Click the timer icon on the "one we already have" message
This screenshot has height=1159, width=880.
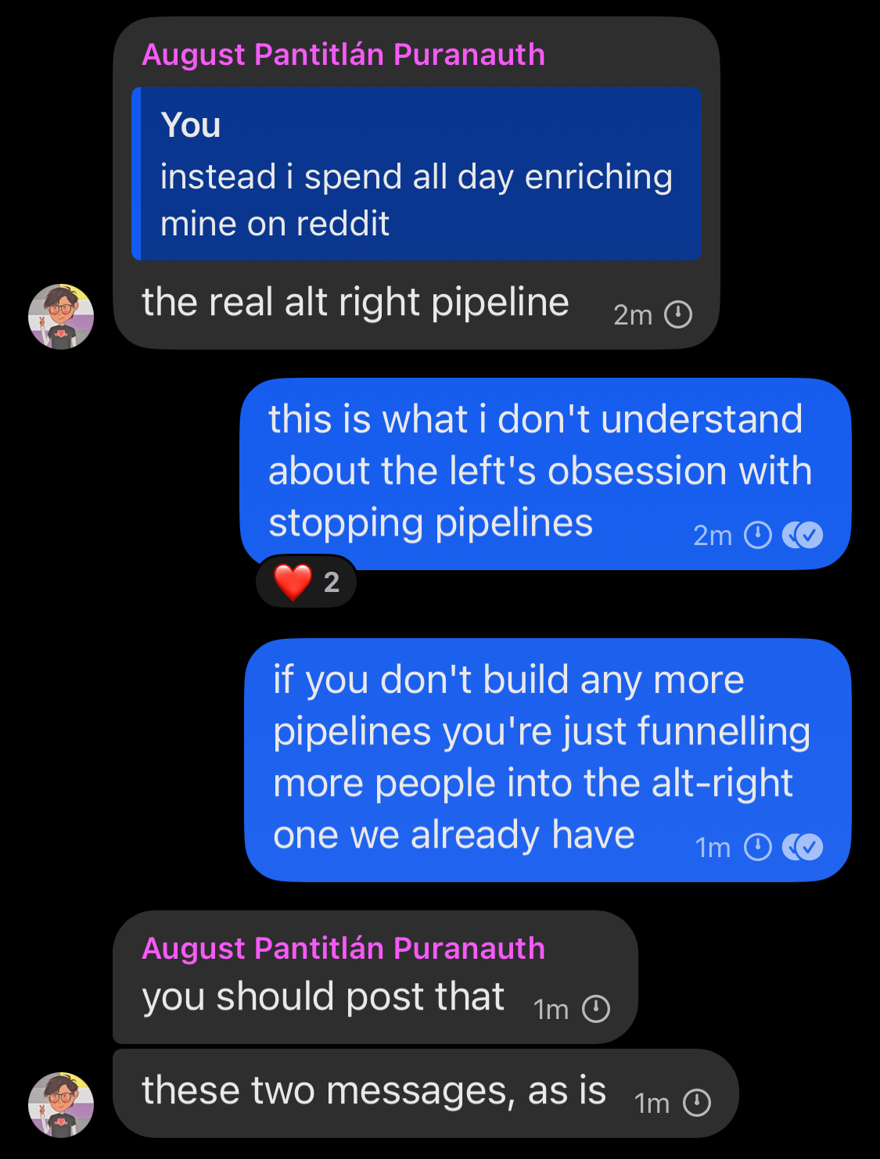pos(757,847)
